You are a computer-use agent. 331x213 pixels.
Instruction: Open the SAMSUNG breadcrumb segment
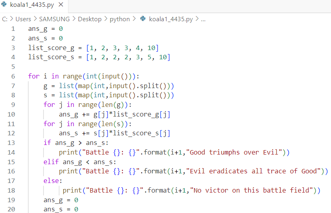coord(54,19)
